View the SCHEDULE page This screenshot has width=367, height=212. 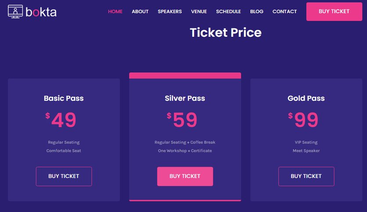click(x=228, y=11)
